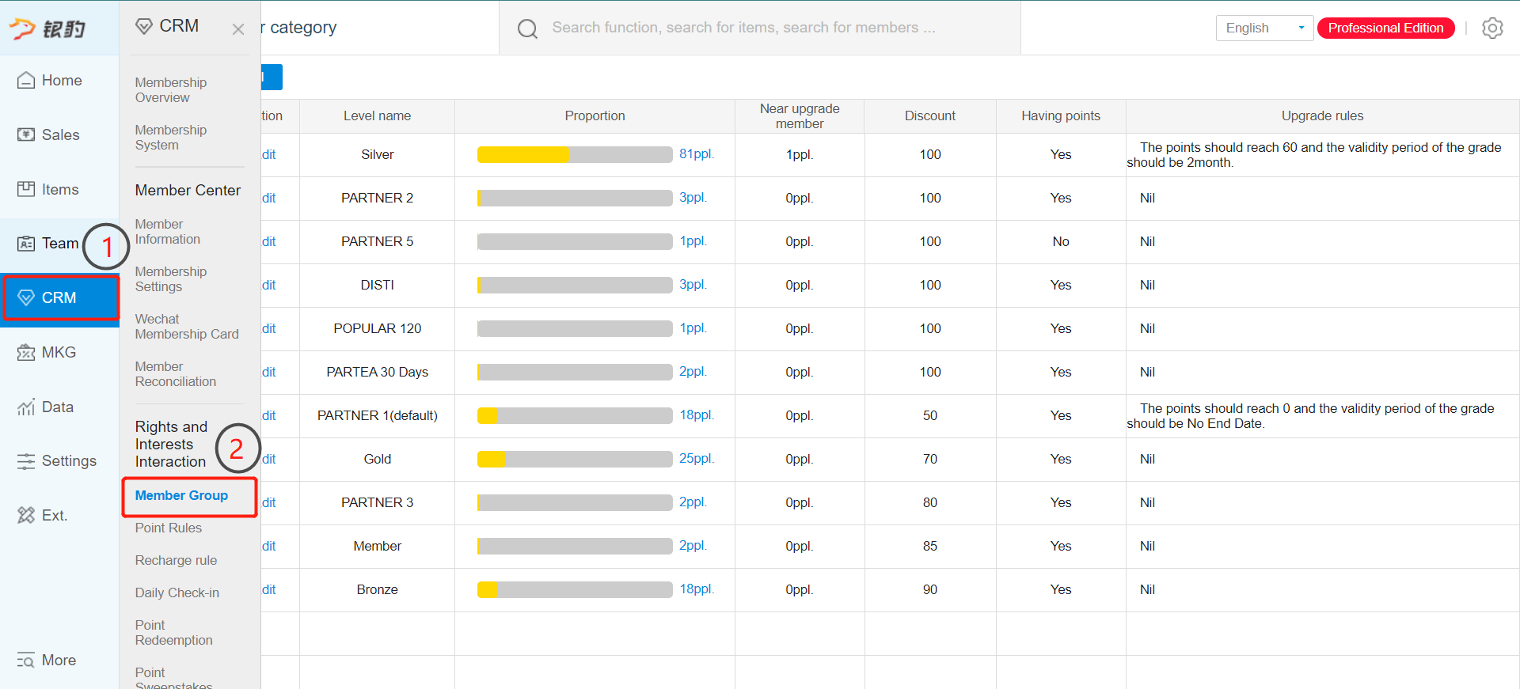
Task: Click the Gold level proportion bar
Action: pyautogui.click(x=575, y=459)
